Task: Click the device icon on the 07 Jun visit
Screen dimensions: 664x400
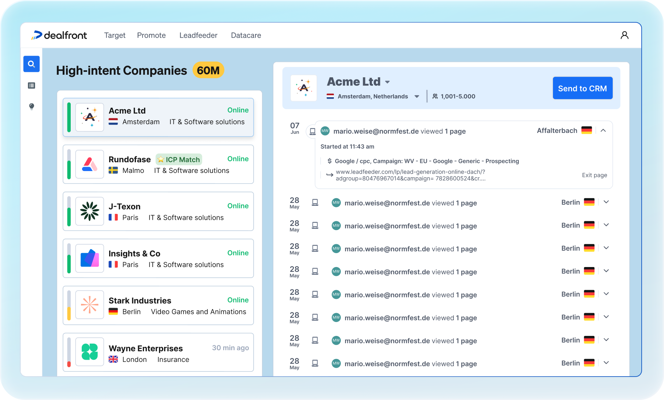Action: coord(313,131)
